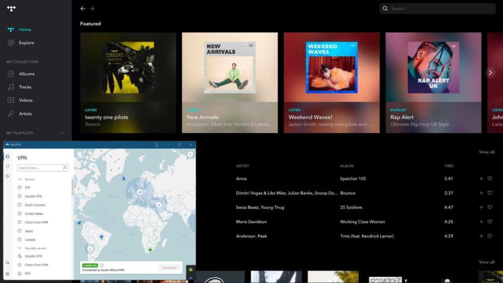This screenshot has height=283, width=503.
Task: Click View all above the track list
Action: click(x=486, y=152)
